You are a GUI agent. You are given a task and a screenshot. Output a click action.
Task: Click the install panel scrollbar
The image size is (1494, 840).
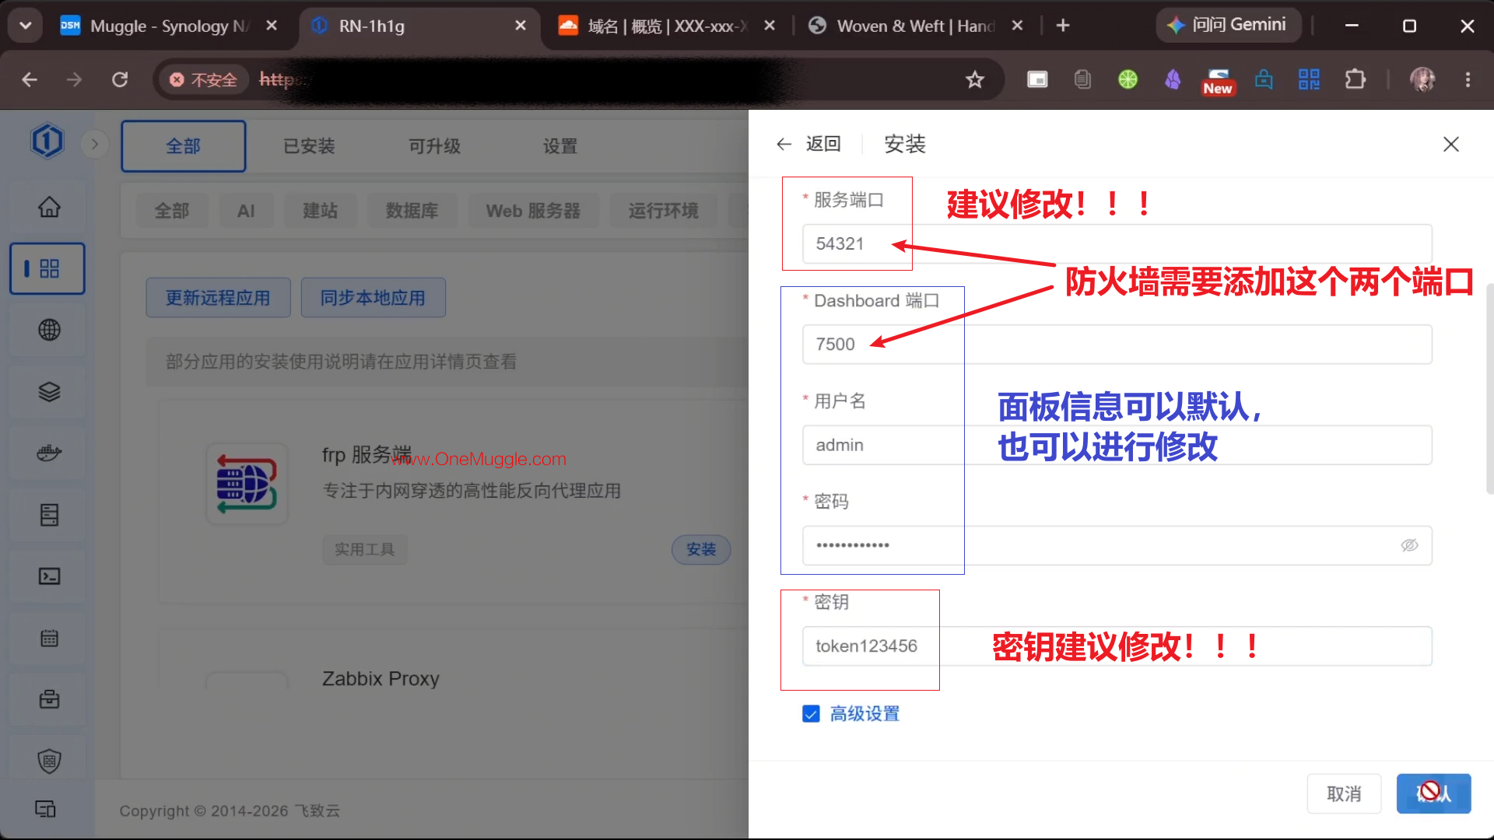tap(1489, 389)
